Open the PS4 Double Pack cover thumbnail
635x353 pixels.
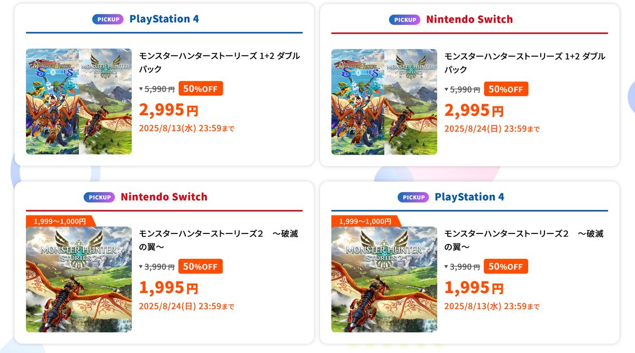pos(79,102)
